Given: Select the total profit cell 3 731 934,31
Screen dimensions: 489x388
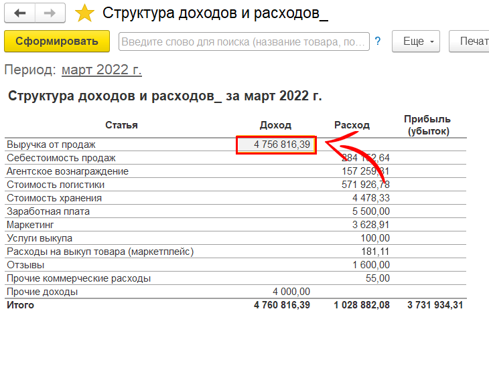Looking at the screenshot, I should point(435,305).
